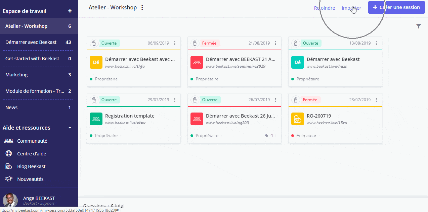This screenshot has width=428, height=212.
Task: Click yellow Beekast logo avatar of RO-260719
Action: click(x=298, y=119)
